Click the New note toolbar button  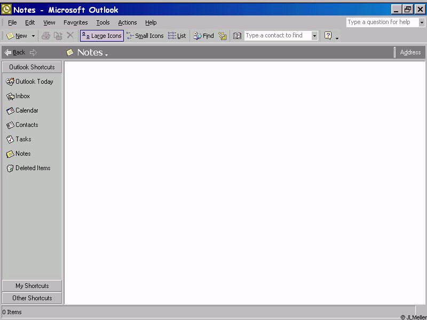point(17,36)
